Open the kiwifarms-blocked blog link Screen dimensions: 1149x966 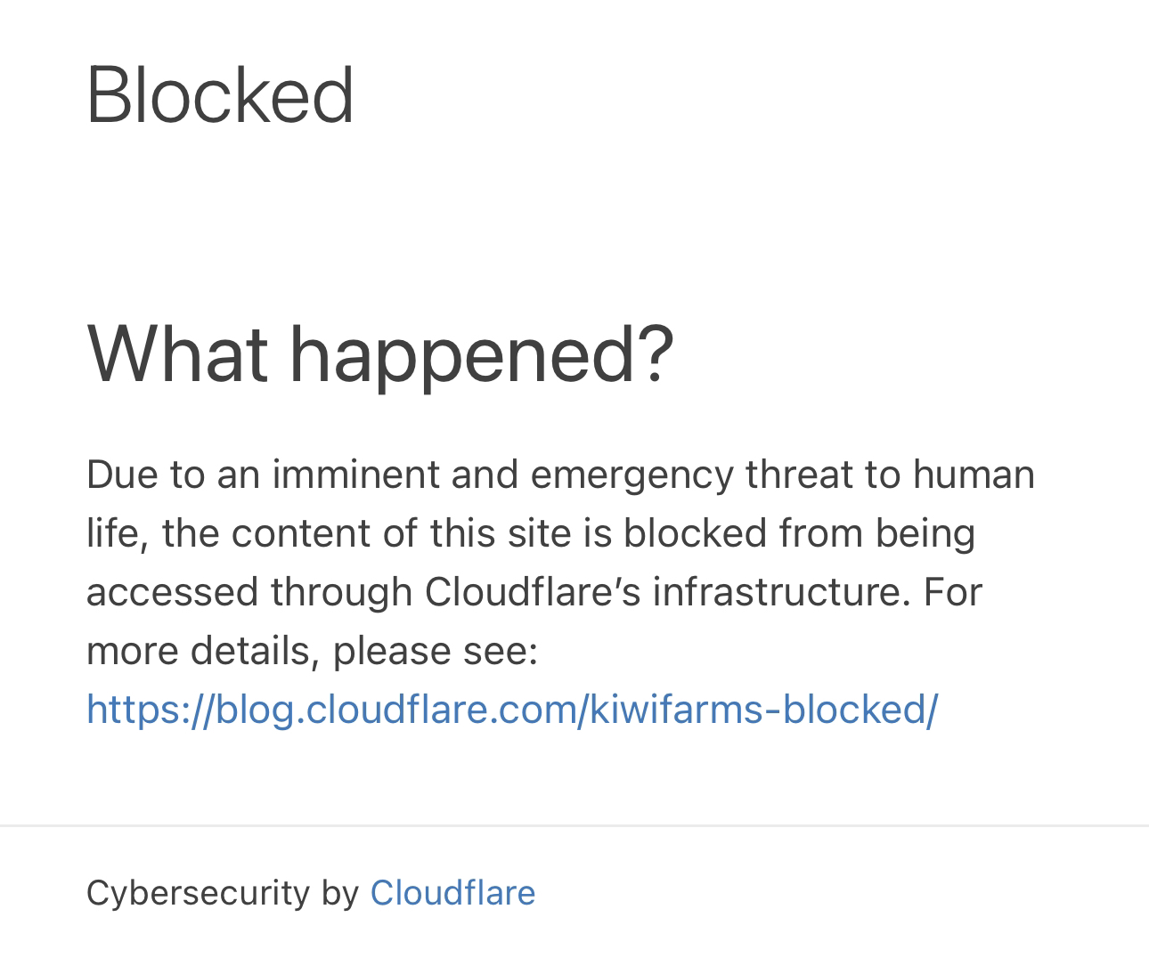coord(512,710)
